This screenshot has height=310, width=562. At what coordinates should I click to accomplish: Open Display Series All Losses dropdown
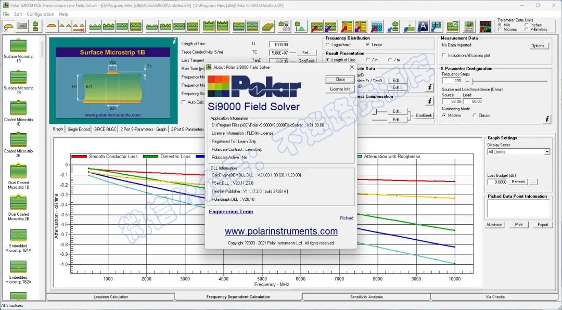pyautogui.click(x=547, y=152)
